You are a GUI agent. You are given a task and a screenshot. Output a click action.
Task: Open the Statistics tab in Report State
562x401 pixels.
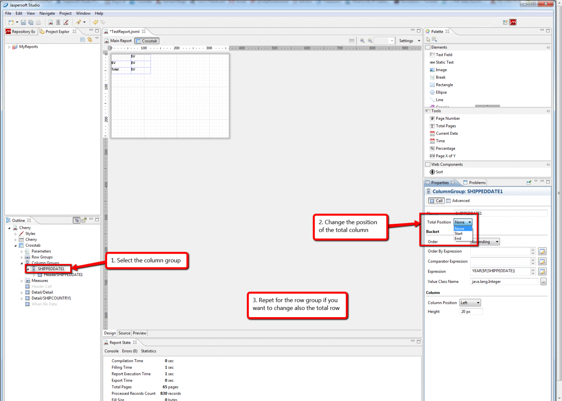(149, 351)
